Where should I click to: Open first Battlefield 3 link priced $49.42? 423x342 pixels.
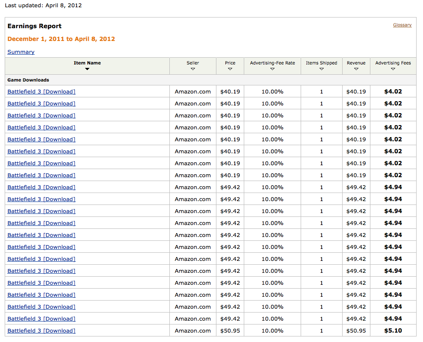click(x=41, y=187)
